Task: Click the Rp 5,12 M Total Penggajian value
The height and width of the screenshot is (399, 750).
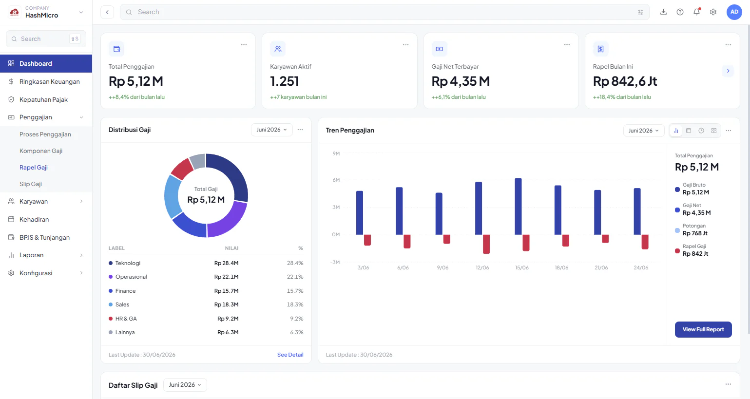Action: [135, 81]
